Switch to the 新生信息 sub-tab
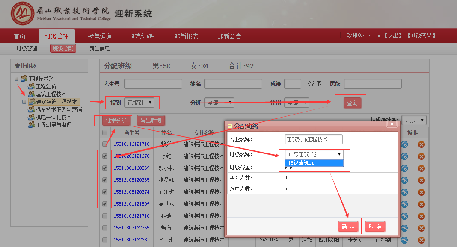 point(99,48)
